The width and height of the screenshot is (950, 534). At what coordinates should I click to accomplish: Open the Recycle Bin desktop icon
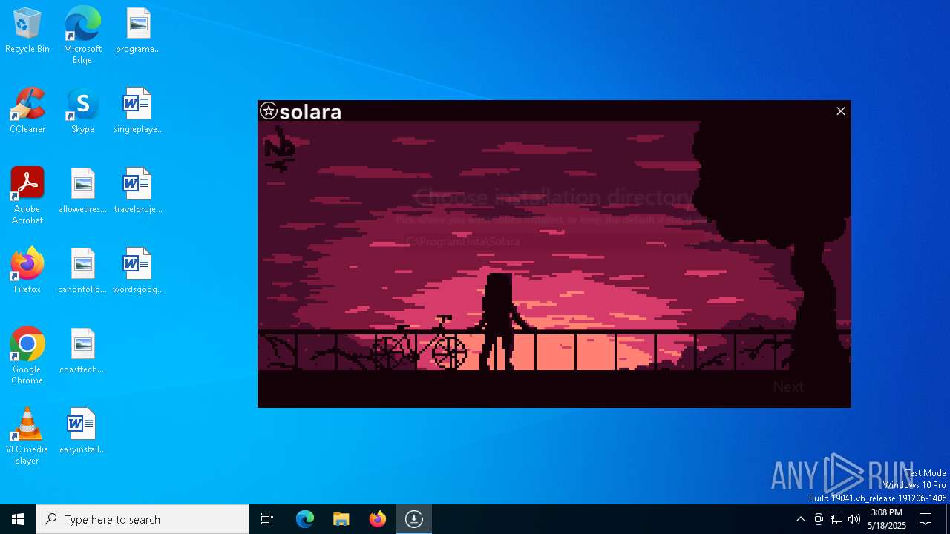(x=27, y=31)
